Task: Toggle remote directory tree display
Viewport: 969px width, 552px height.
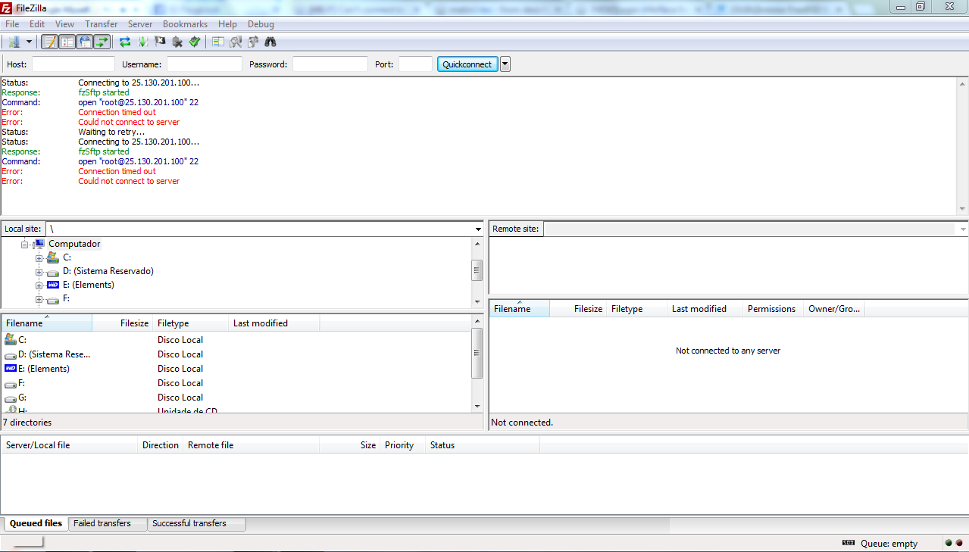Action: click(x=85, y=42)
